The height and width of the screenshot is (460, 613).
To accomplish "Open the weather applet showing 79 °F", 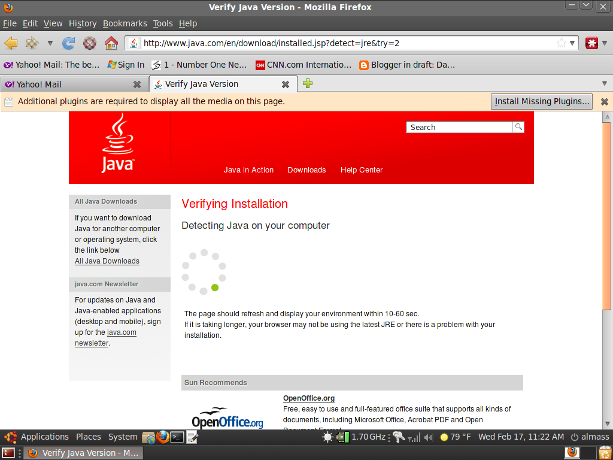I will (x=455, y=437).
